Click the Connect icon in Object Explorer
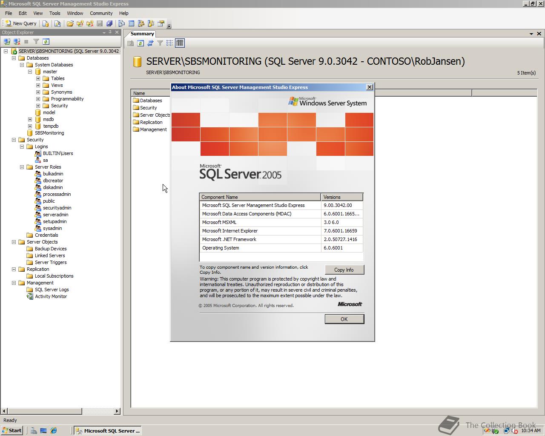545x436 pixels. pyautogui.click(x=7, y=42)
